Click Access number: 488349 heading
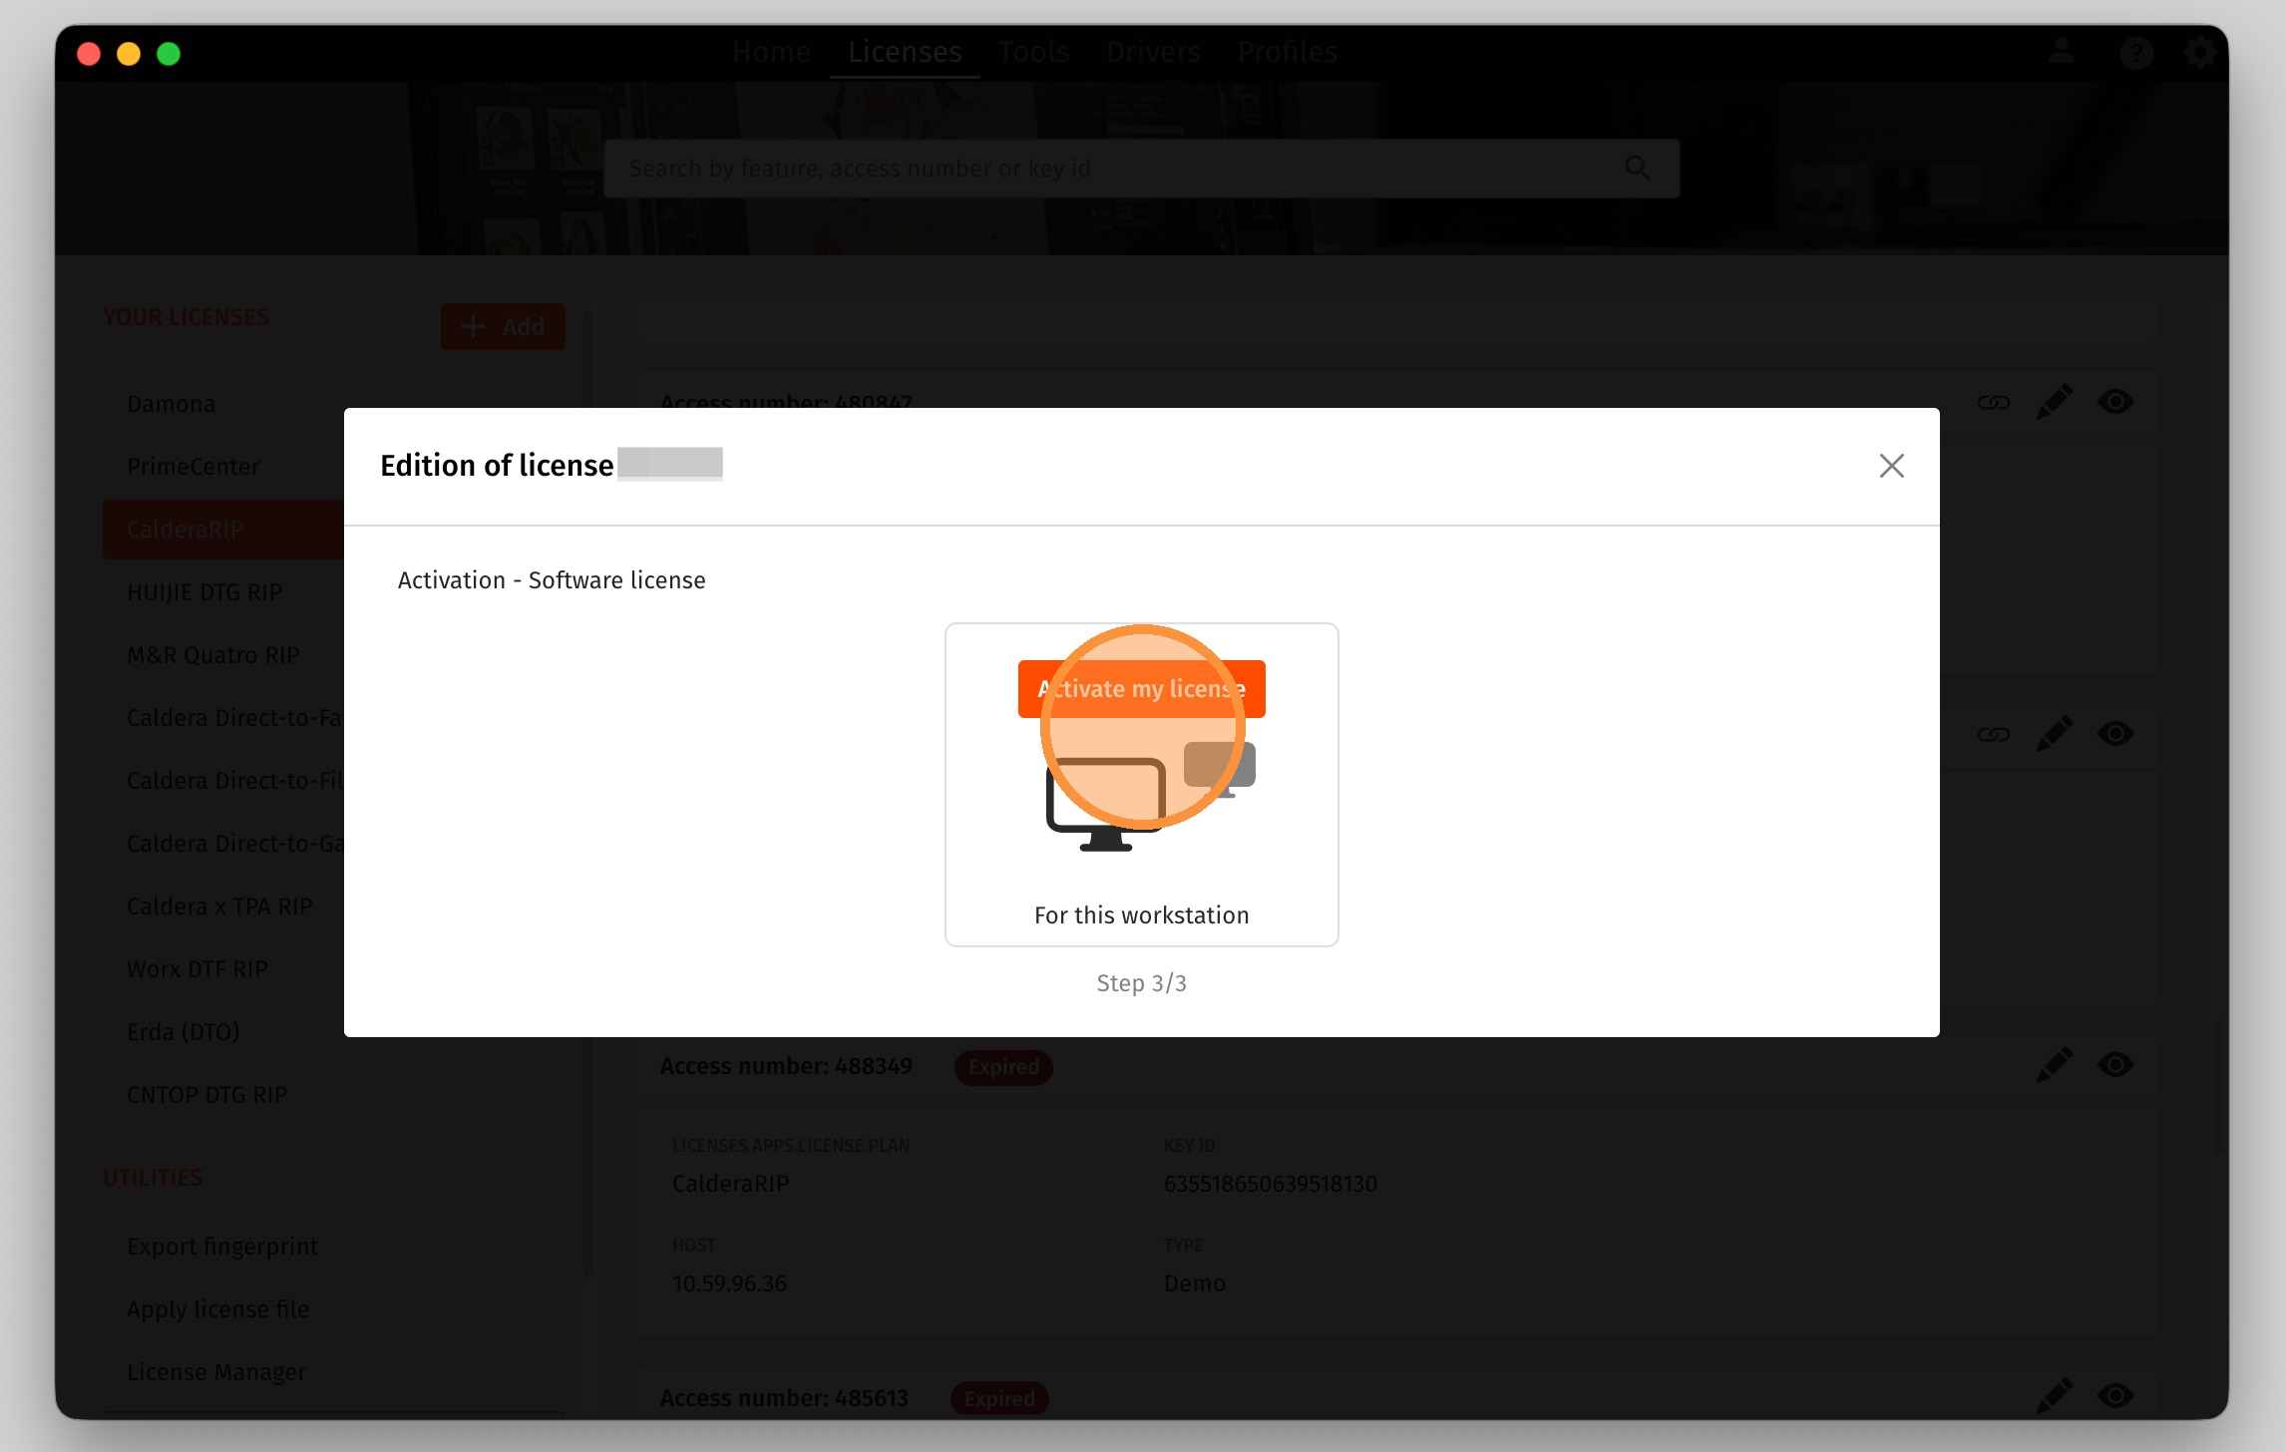 pyautogui.click(x=786, y=1066)
